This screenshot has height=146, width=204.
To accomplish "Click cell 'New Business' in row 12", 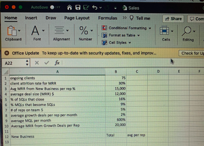I will click(x=58, y=137).
